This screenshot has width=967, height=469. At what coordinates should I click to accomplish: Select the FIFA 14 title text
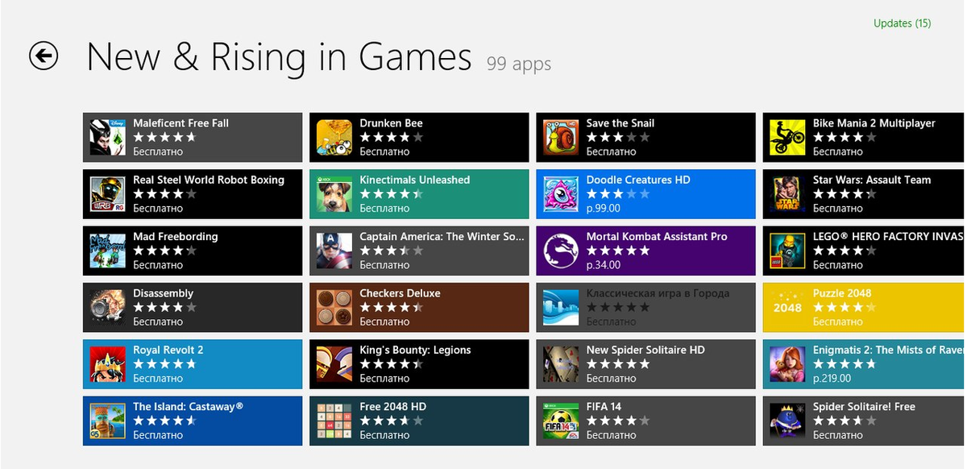pyautogui.click(x=604, y=407)
